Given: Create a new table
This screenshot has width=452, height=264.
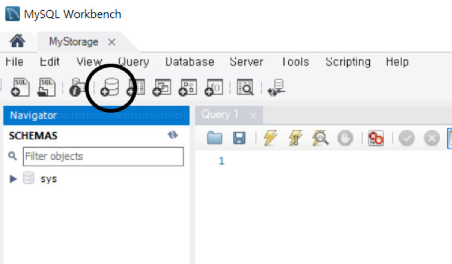Looking at the screenshot, I should pyautogui.click(x=136, y=87).
